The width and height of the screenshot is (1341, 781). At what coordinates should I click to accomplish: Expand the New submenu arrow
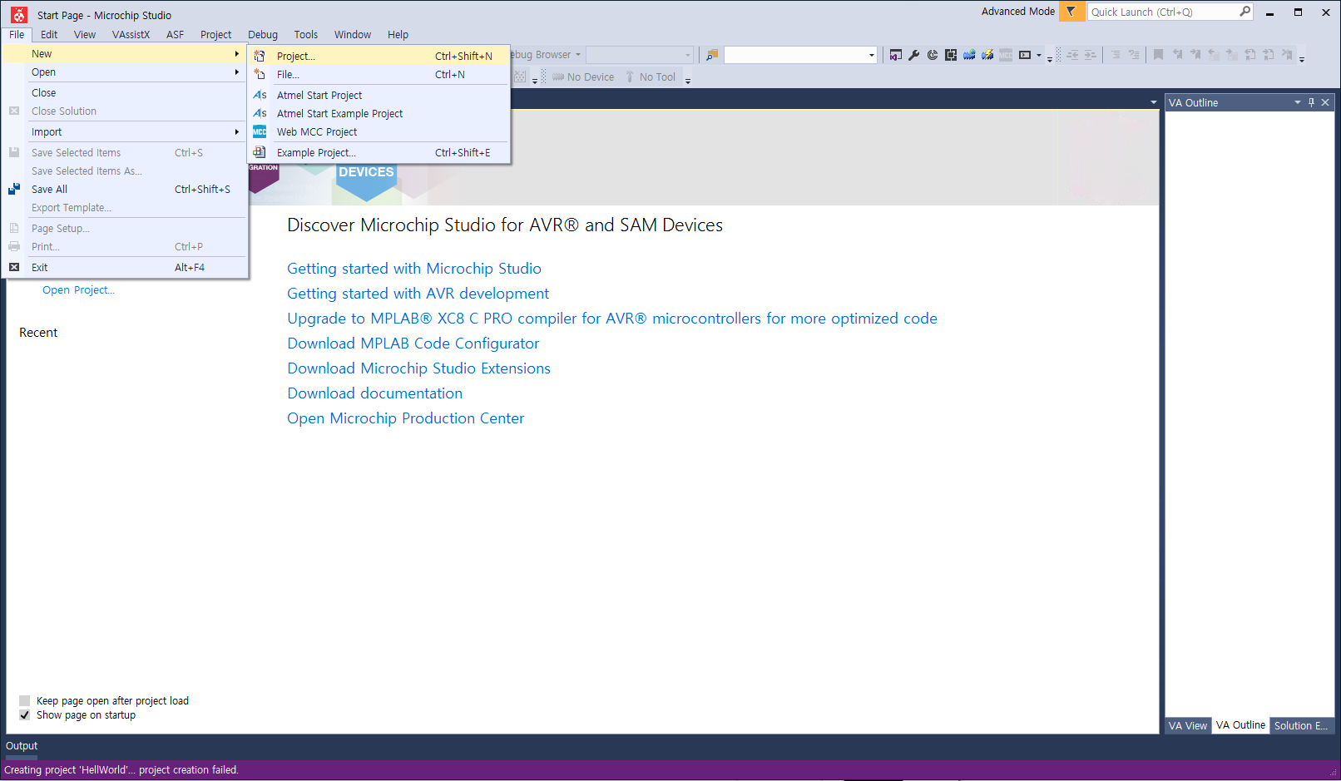pos(237,53)
